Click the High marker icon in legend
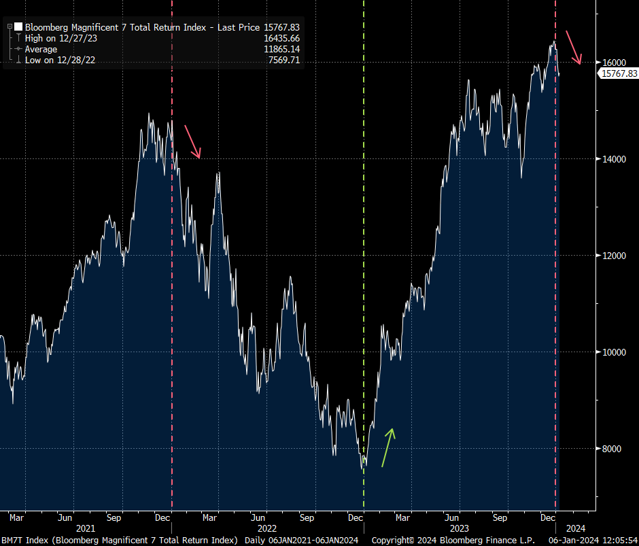This screenshot has height=546, width=639. (18, 39)
